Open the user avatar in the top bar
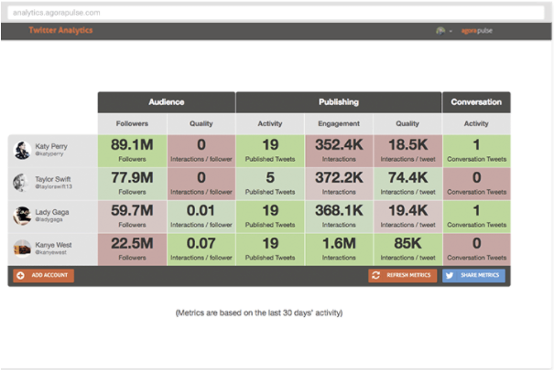 coord(440,31)
